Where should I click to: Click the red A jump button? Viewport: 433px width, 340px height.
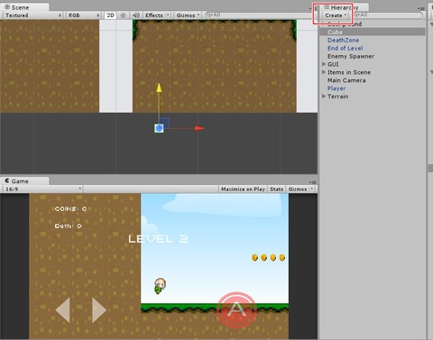236,309
